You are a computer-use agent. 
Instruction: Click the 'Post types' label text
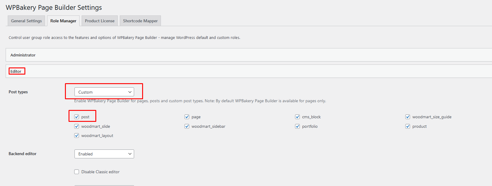coord(18,92)
